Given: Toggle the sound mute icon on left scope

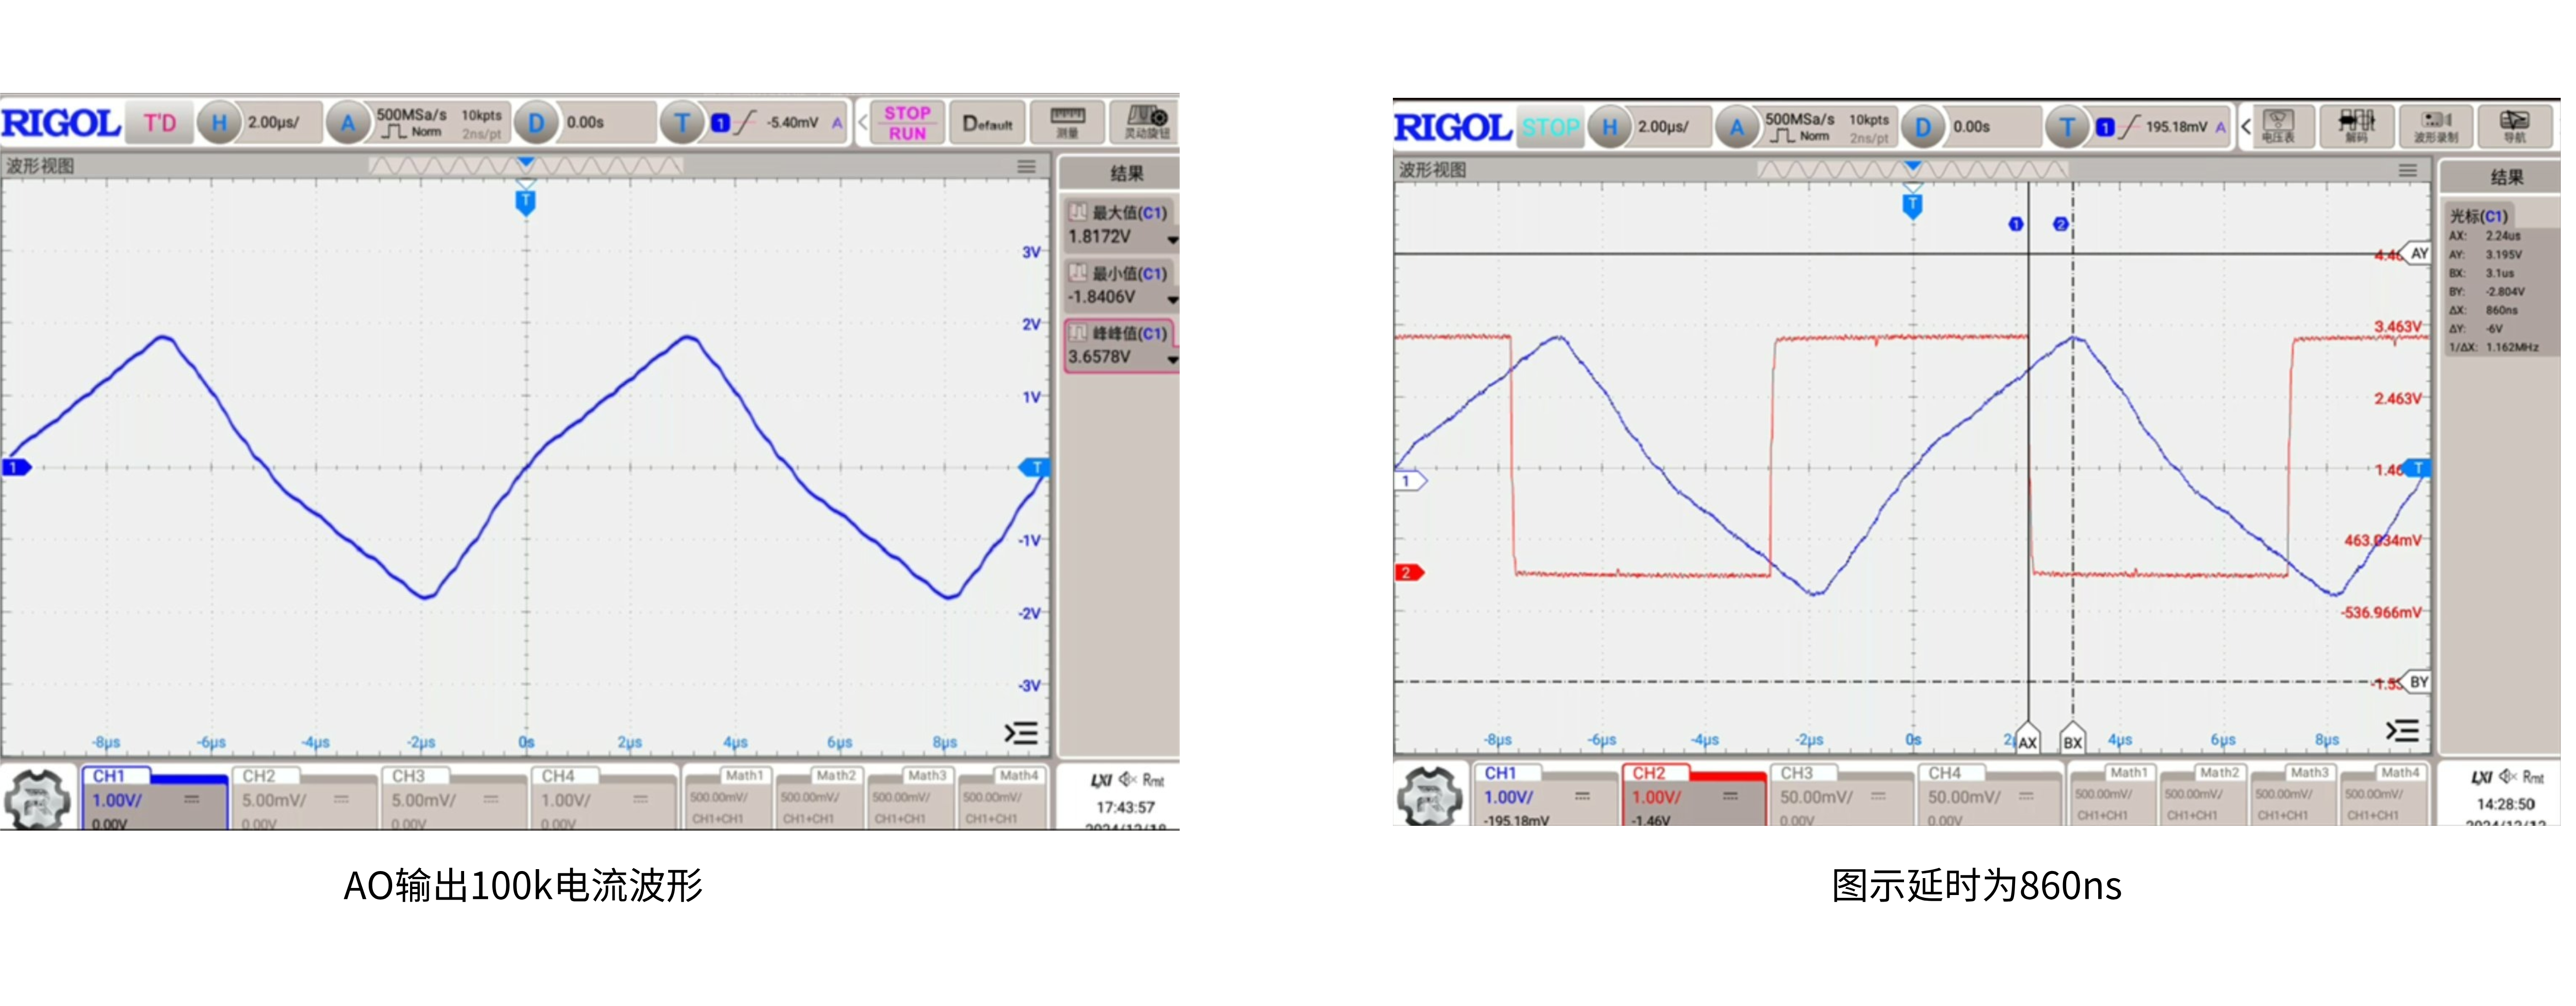Looking at the screenshot, I should [1127, 779].
